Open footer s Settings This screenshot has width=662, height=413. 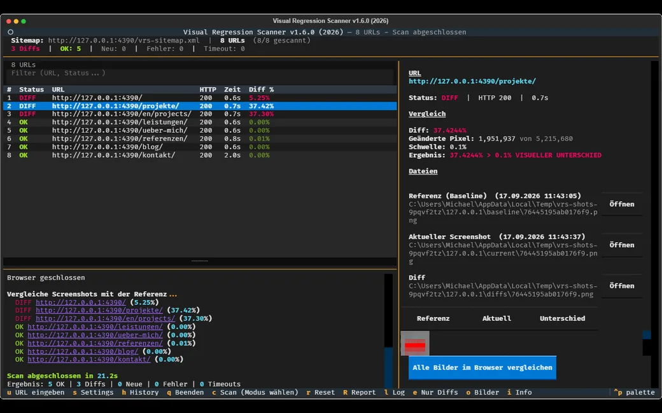[93, 393]
